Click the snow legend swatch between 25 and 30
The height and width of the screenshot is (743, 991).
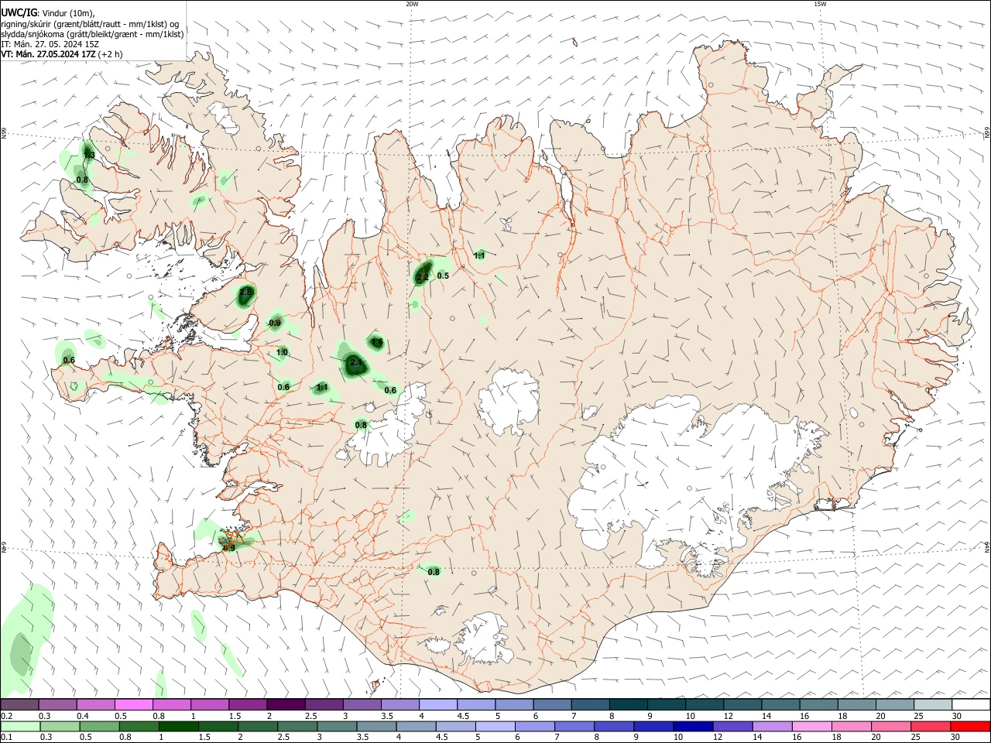coord(932,704)
